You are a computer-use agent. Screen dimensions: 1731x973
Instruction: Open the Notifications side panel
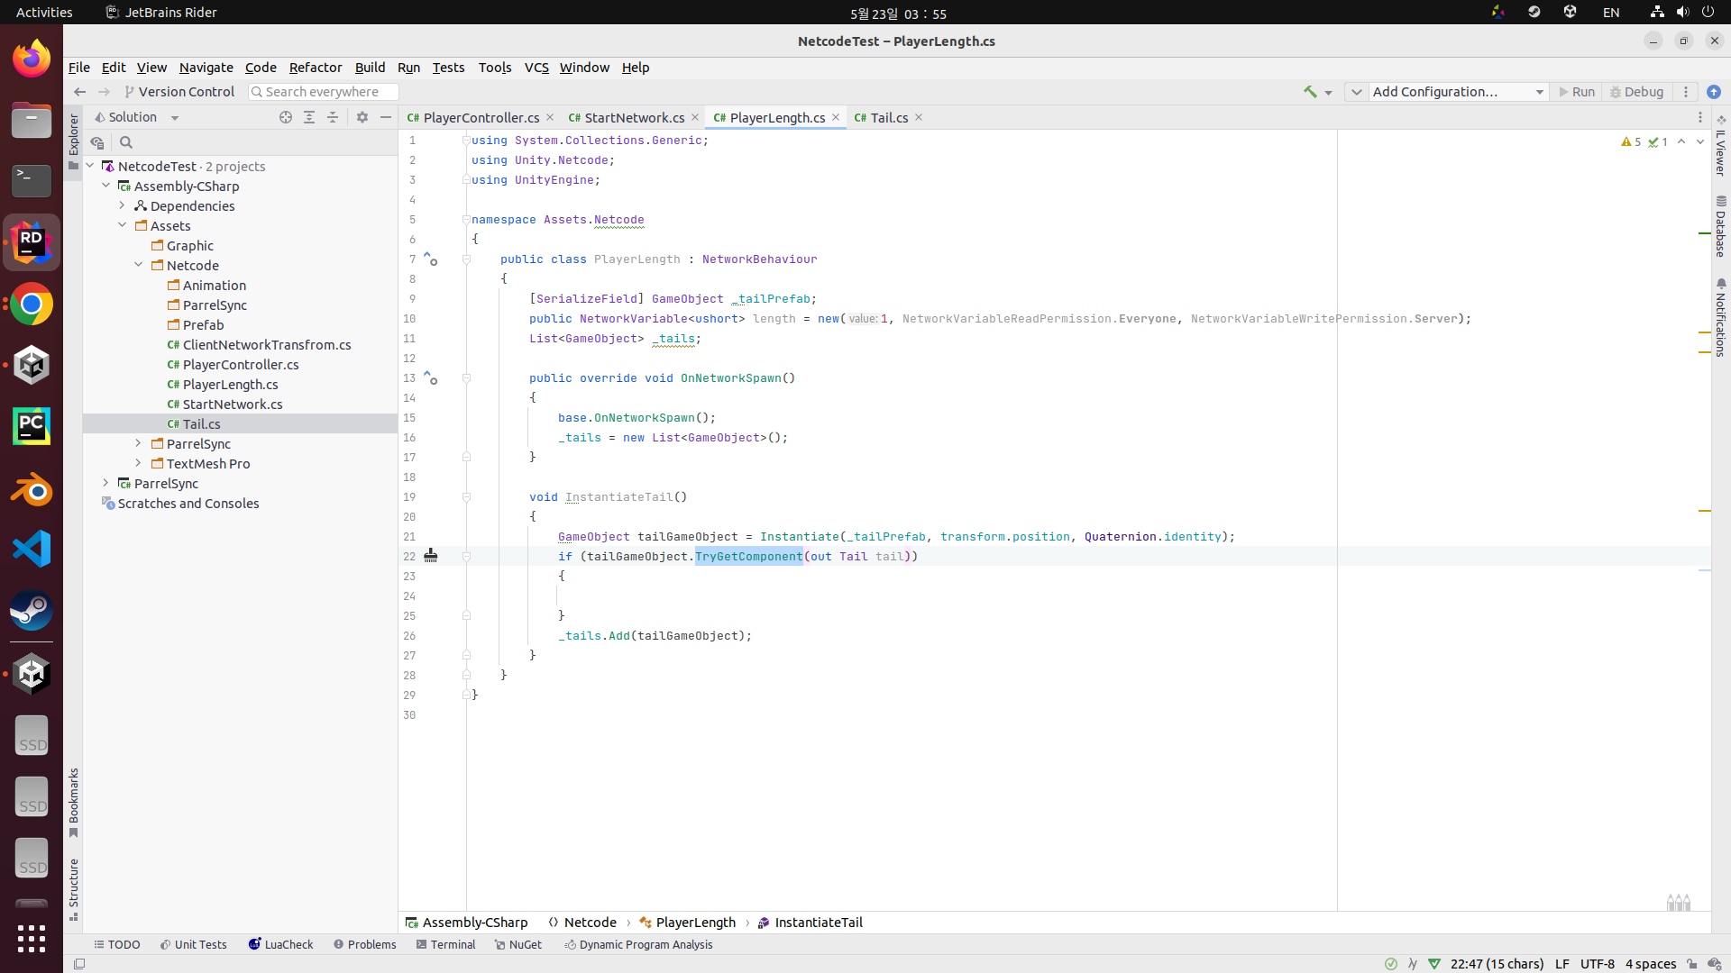[x=1720, y=317]
